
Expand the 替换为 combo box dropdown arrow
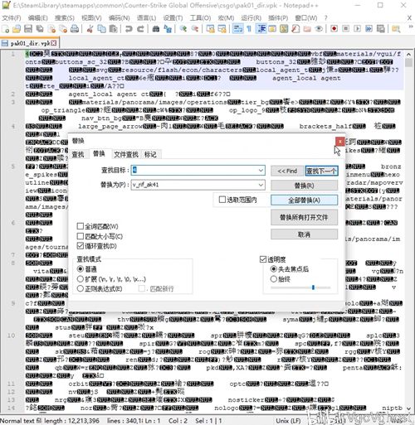(261, 185)
